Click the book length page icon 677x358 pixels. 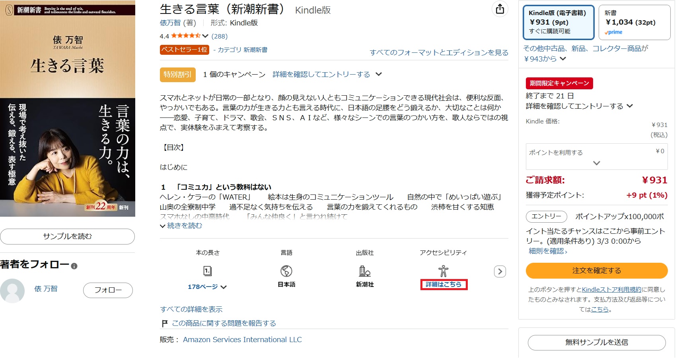(x=208, y=271)
